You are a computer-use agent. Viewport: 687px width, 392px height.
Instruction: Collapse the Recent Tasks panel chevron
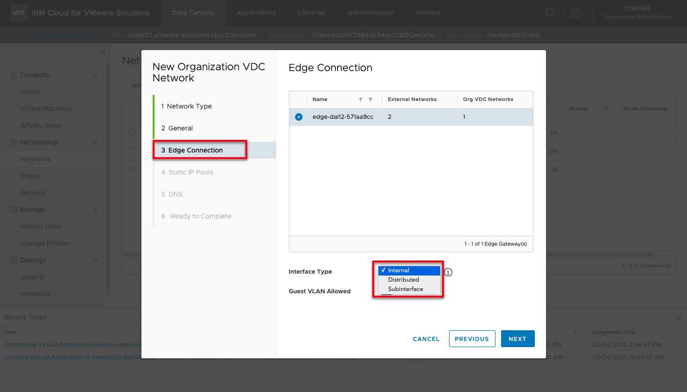tap(679, 318)
